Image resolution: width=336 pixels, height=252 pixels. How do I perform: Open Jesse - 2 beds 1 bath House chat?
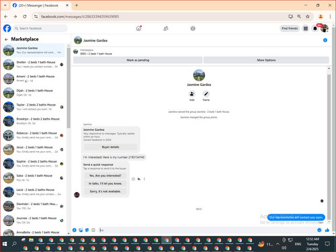[34, 149]
